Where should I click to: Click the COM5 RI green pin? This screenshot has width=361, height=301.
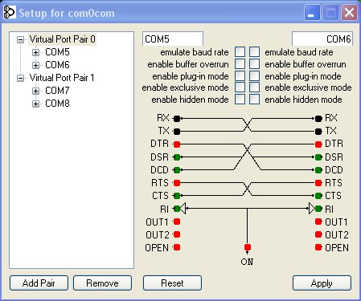click(x=177, y=209)
